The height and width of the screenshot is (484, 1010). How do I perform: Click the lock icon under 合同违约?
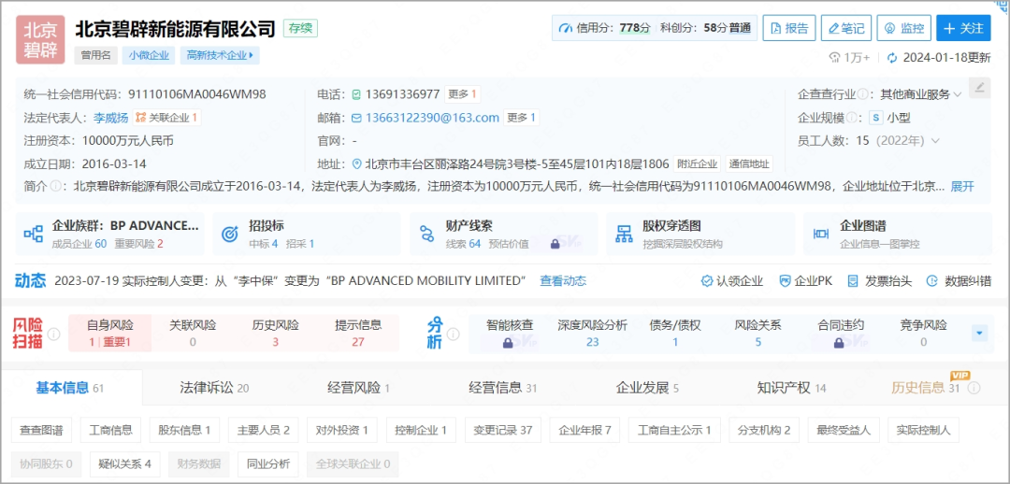839,343
